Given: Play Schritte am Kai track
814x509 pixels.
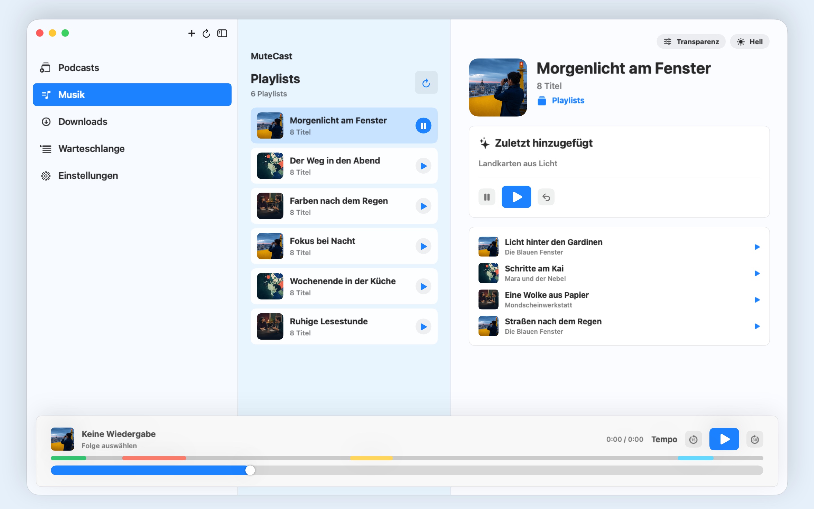Looking at the screenshot, I should (757, 273).
